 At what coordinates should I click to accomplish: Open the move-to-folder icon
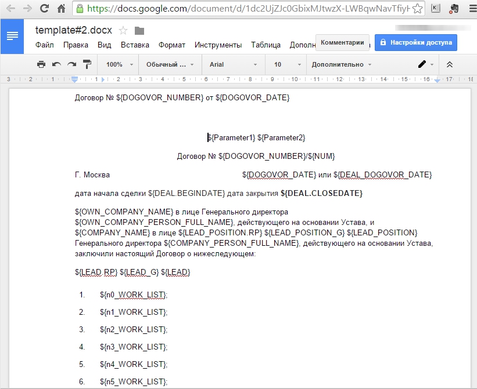(x=139, y=31)
